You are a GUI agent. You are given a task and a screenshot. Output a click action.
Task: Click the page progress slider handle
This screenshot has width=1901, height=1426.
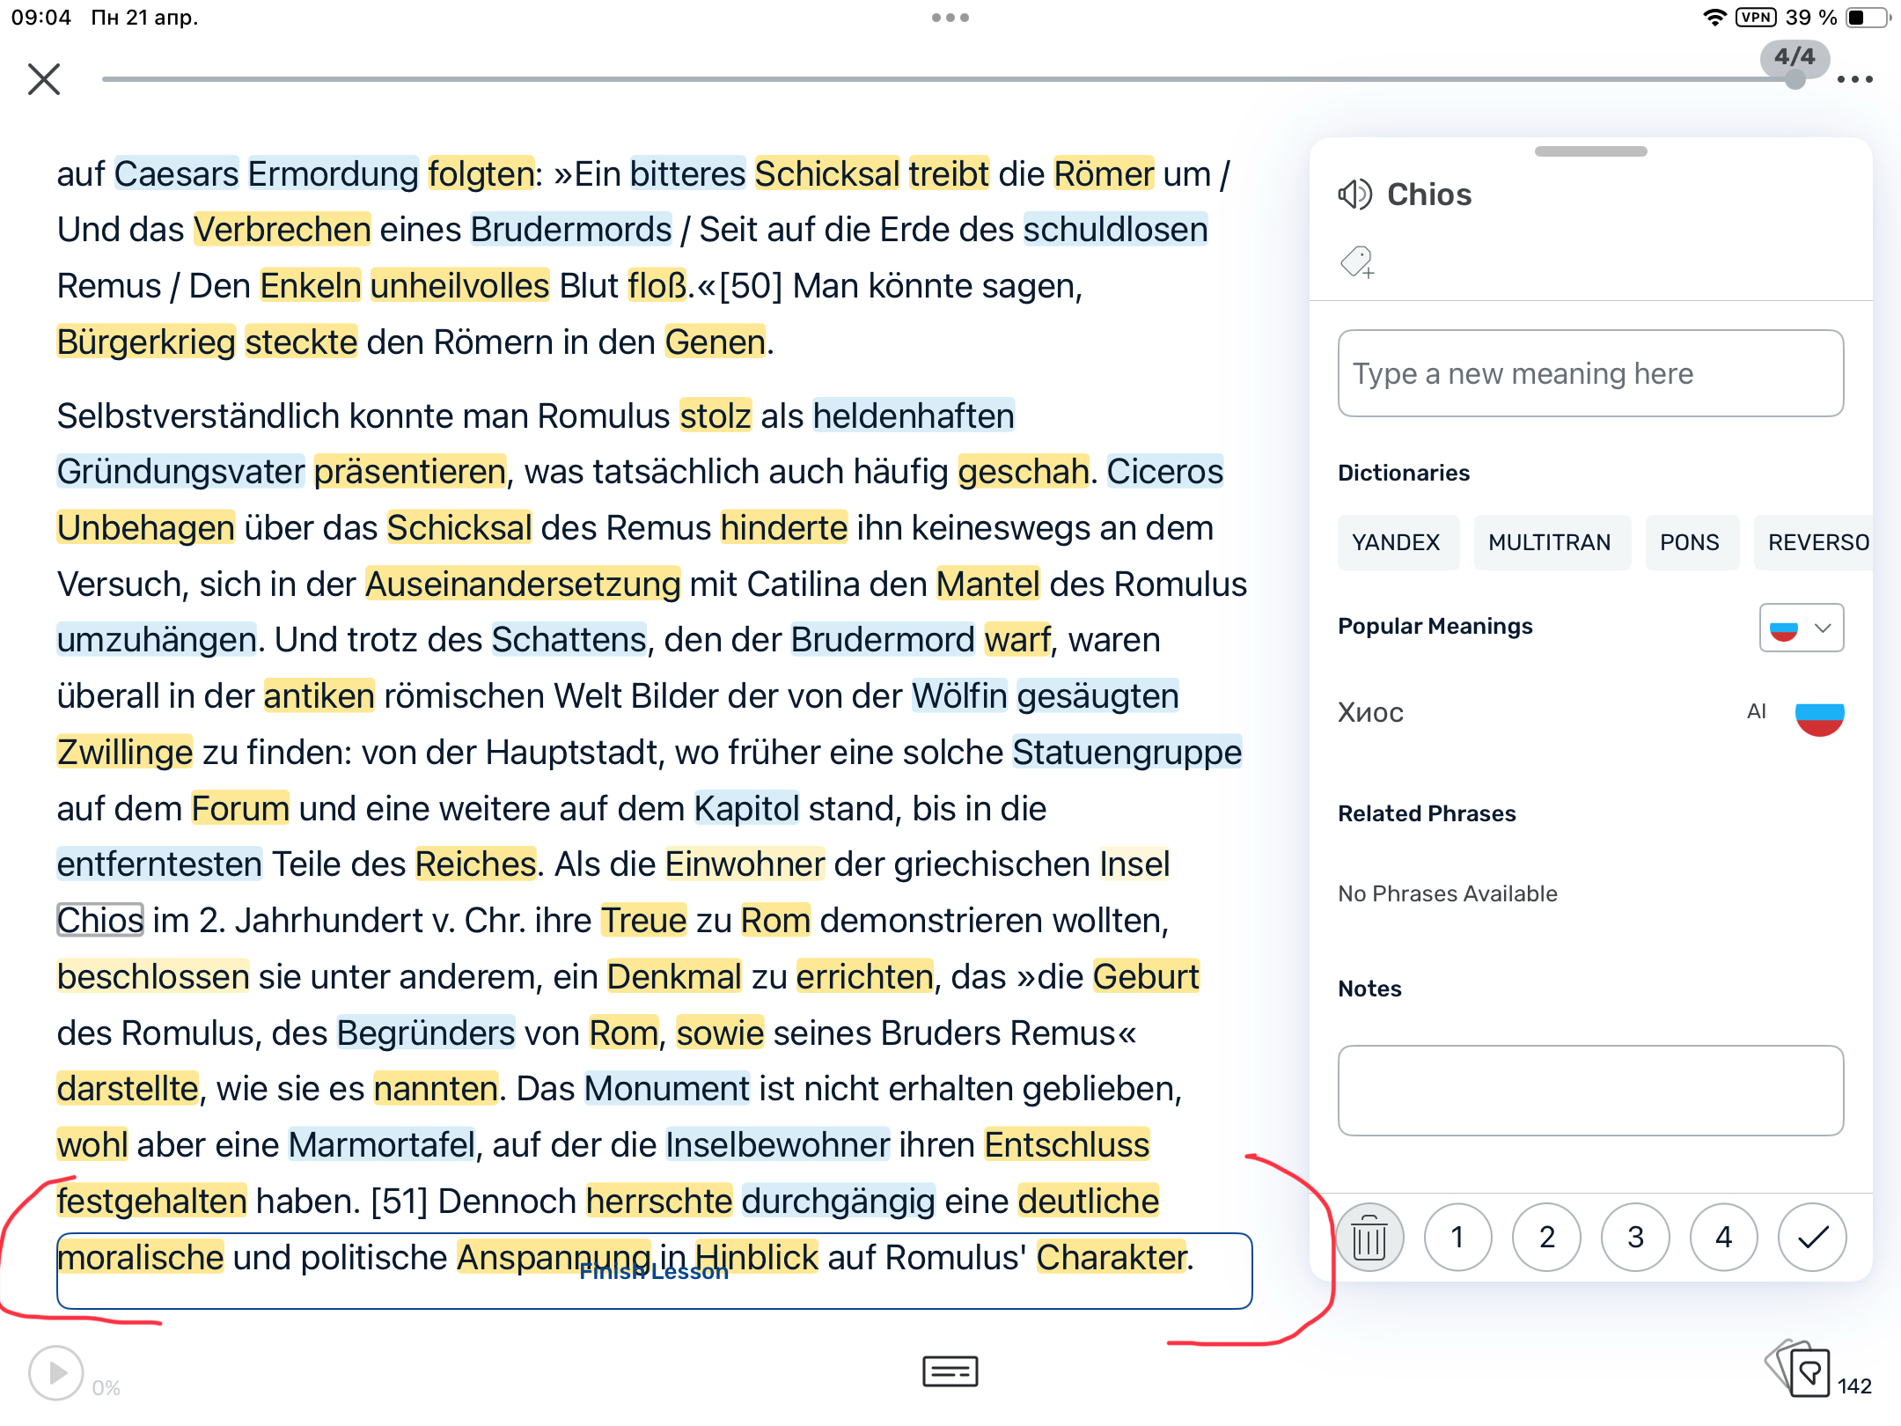point(1795,79)
